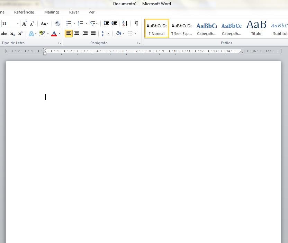
Task: Click the Sort A-Z icon
Action: click(125, 24)
